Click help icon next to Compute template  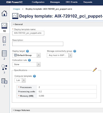click(x=35, y=76)
